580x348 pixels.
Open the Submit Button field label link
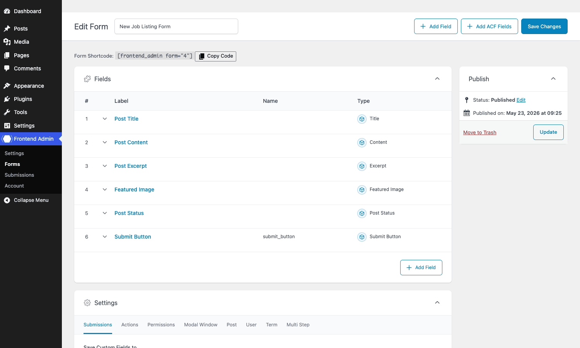(133, 237)
